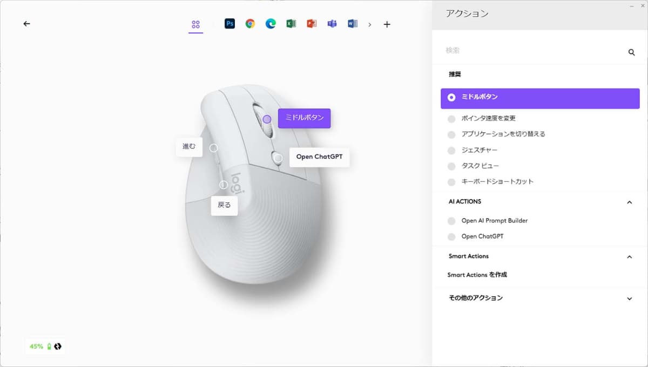Expand その他のアクション section
648x367 pixels.
[x=630, y=298]
